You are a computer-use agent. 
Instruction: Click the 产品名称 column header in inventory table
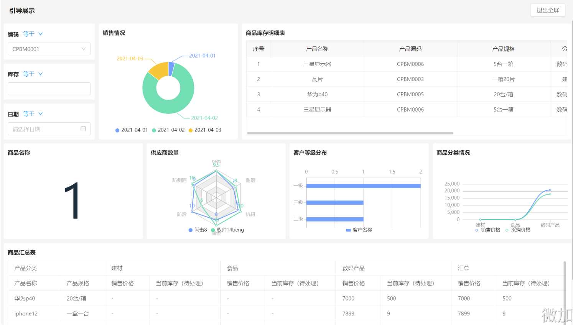(317, 49)
